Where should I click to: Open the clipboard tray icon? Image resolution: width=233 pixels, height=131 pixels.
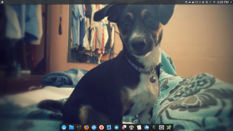tap(186, 2)
